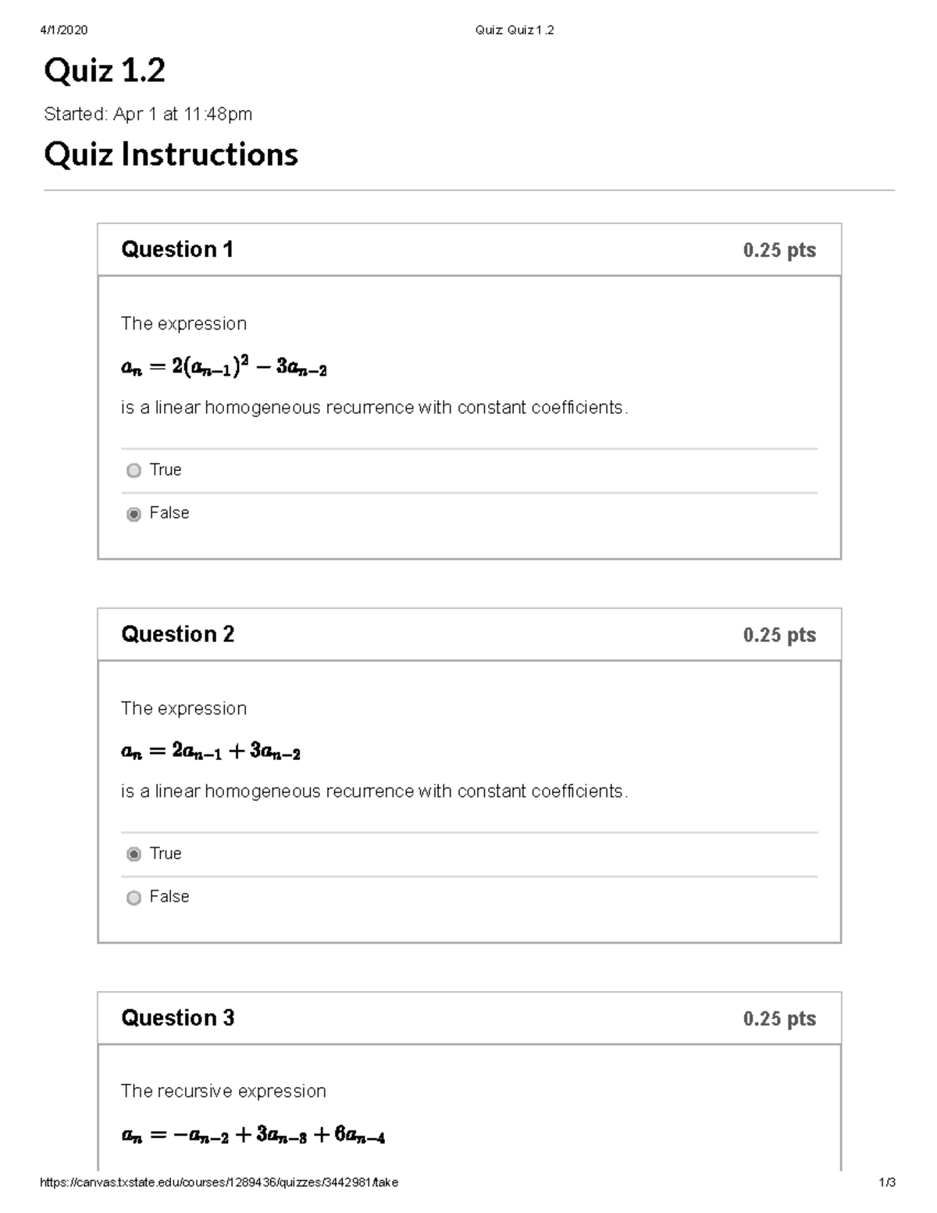Click the Question 1 squared recurrence formula

click(224, 366)
